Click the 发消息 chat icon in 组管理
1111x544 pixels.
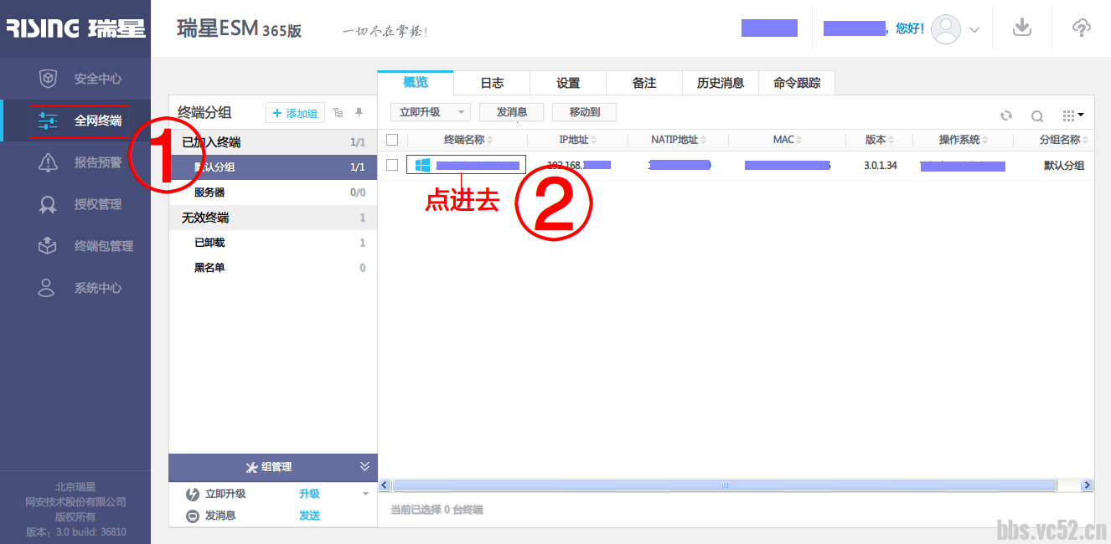coord(193,516)
